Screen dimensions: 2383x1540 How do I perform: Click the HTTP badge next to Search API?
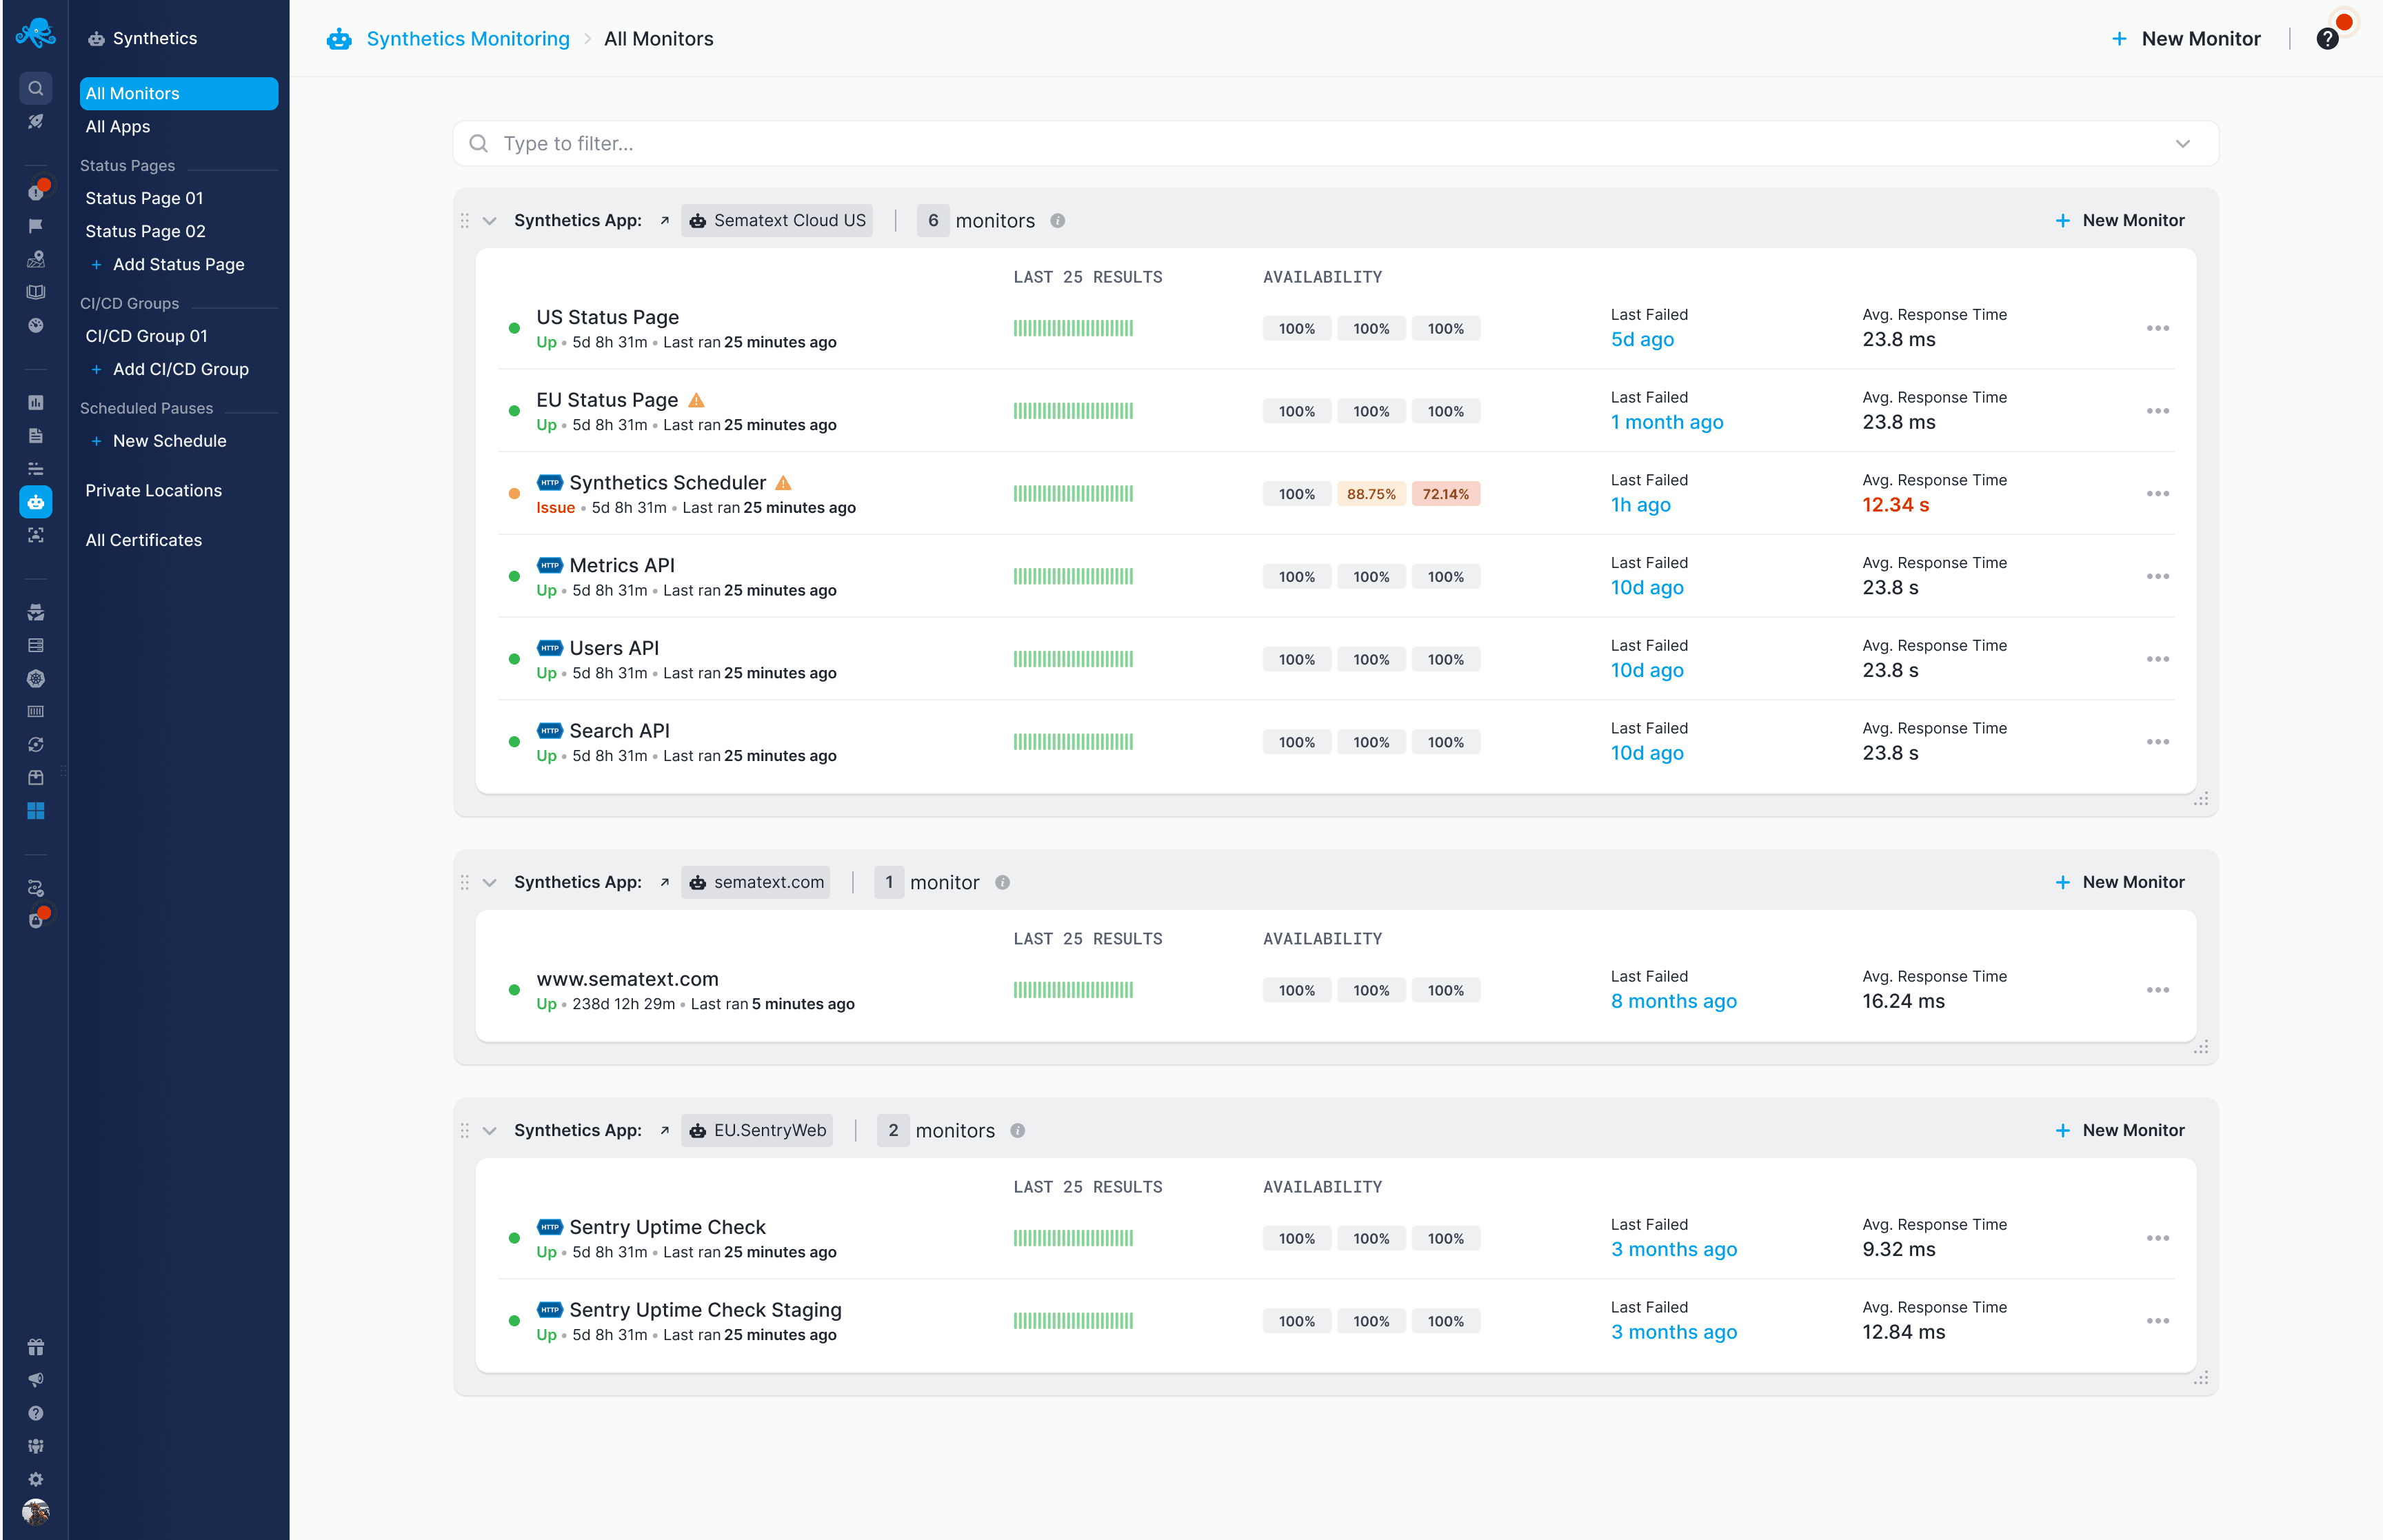coord(550,730)
